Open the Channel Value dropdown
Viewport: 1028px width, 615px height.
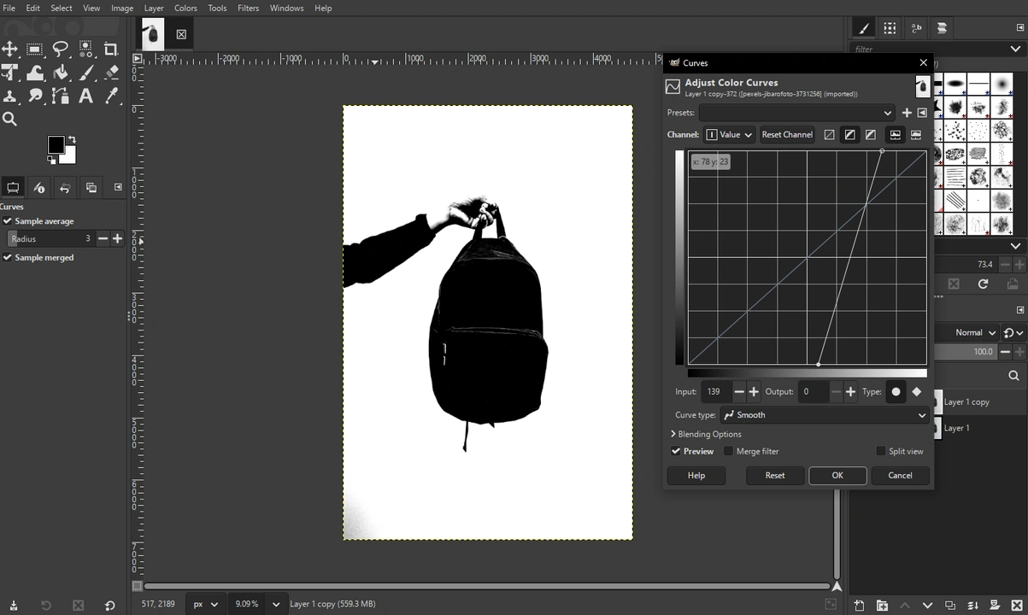729,134
